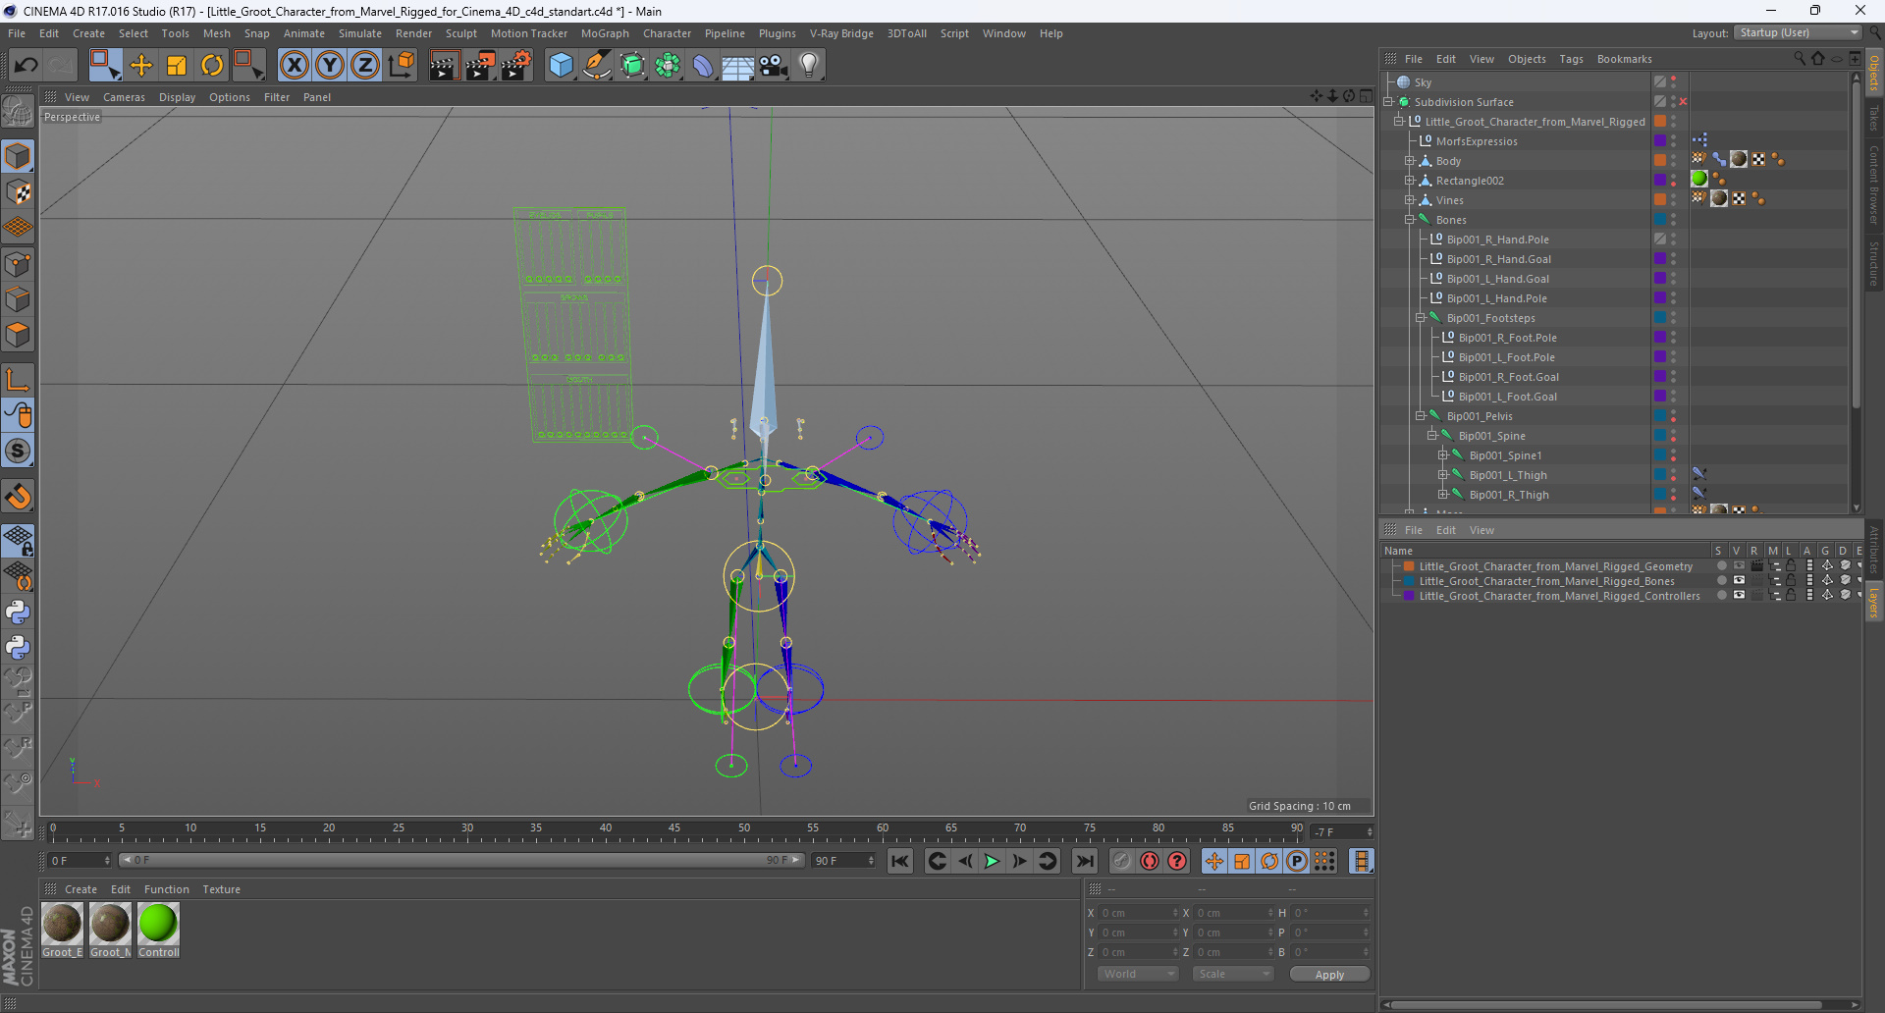This screenshot has height=1013, width=1885.
Task: Click the Record Active Objects button
Action: pyautogui.click(x=1122, y=861)
